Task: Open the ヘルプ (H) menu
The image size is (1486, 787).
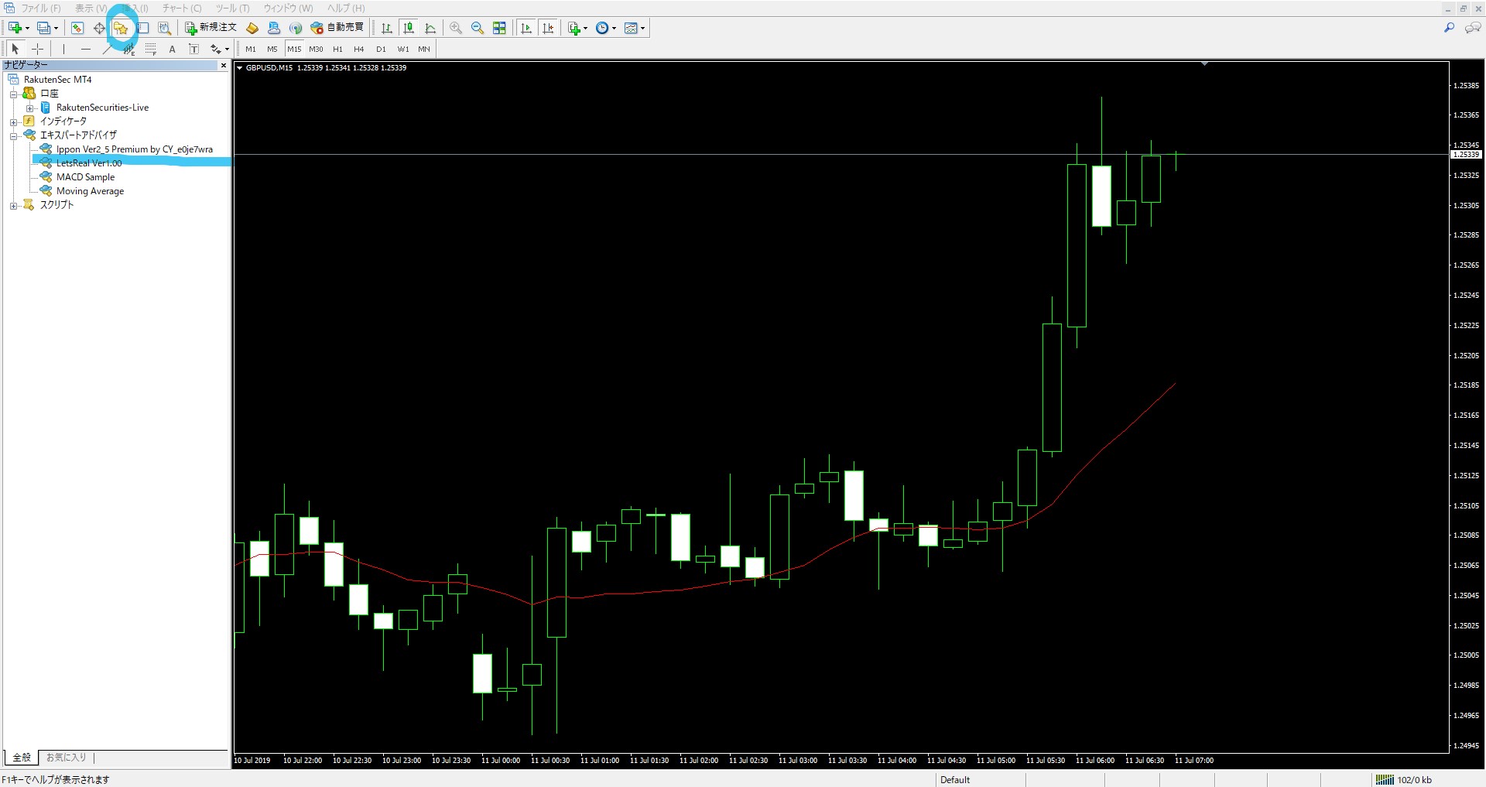Action: pos(346,8)
